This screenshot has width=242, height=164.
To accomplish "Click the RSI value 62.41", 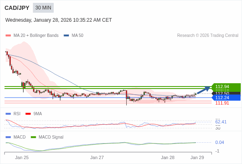I will click(221, 122).
